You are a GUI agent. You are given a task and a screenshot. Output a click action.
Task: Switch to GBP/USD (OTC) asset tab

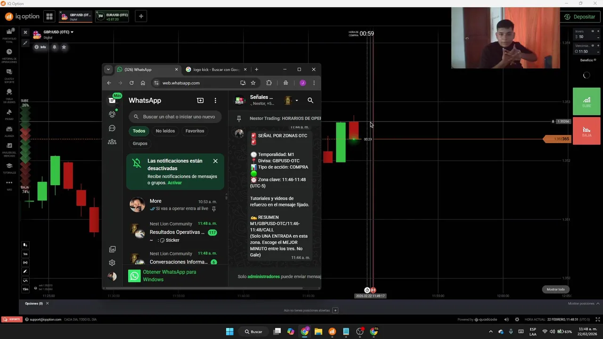point(75,16)
